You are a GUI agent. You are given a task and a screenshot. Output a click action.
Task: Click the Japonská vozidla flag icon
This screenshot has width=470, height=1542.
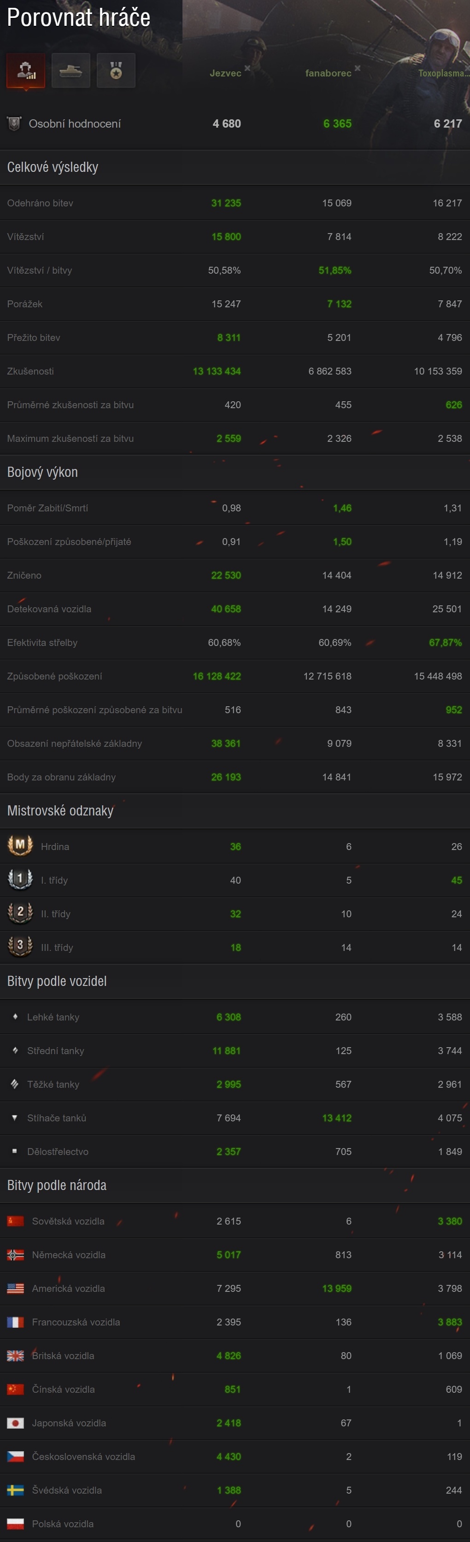(16, 1423)
